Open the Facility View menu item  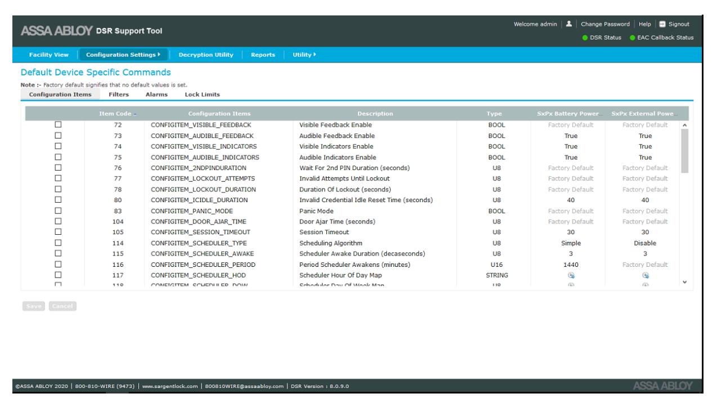[x=49, y=55]
